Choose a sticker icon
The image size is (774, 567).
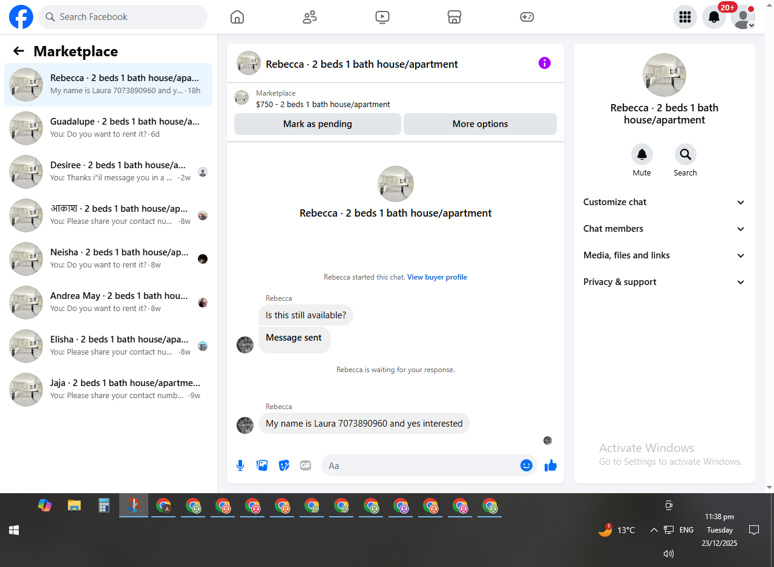coord(284,465)
